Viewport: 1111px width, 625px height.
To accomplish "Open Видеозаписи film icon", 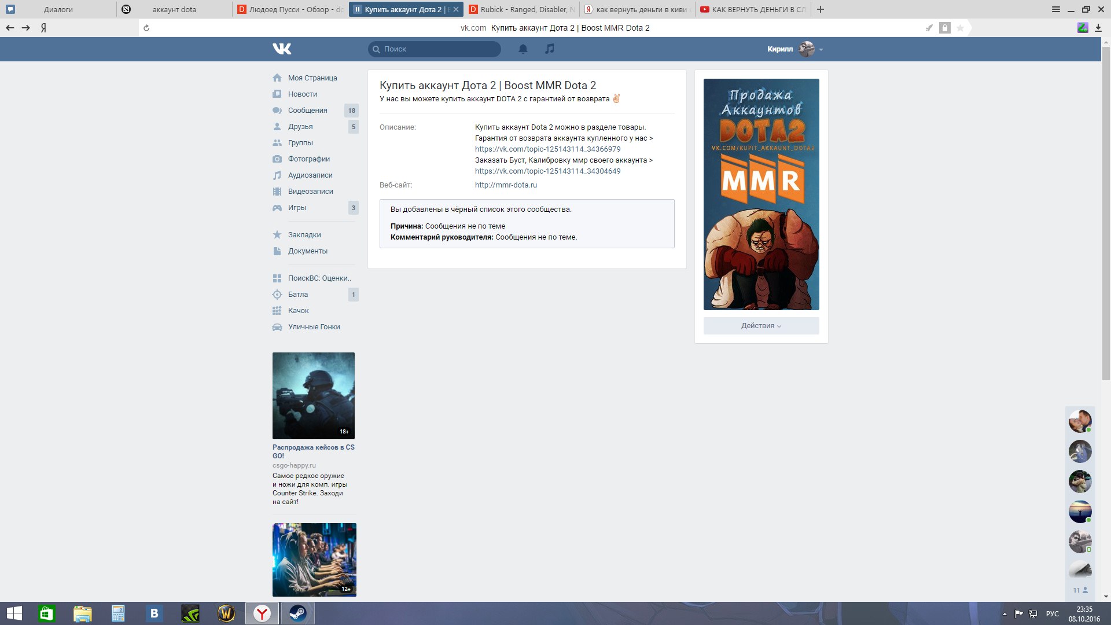I will pyautogui.click(x=277, y=192).
